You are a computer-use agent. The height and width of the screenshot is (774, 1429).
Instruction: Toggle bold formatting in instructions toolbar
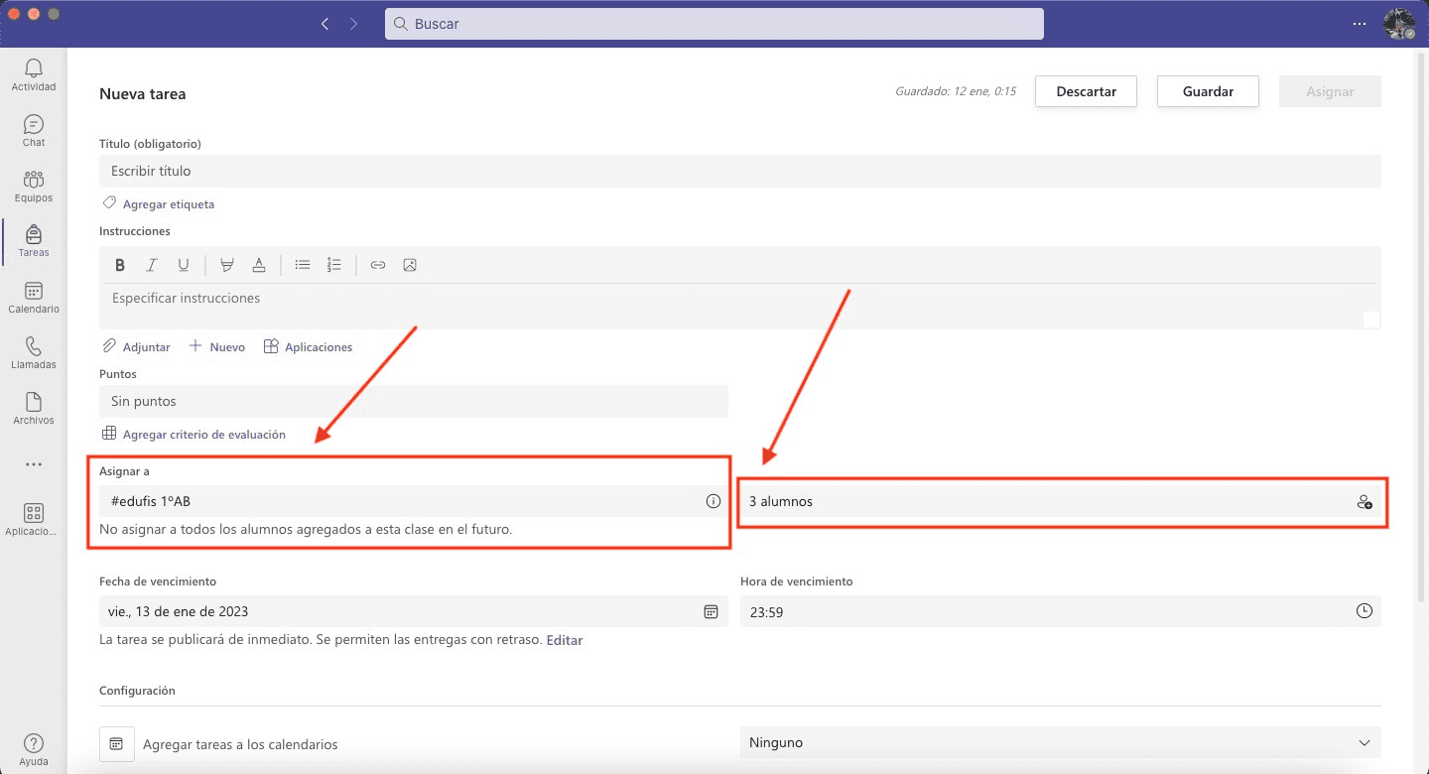[x=120, y=265]
